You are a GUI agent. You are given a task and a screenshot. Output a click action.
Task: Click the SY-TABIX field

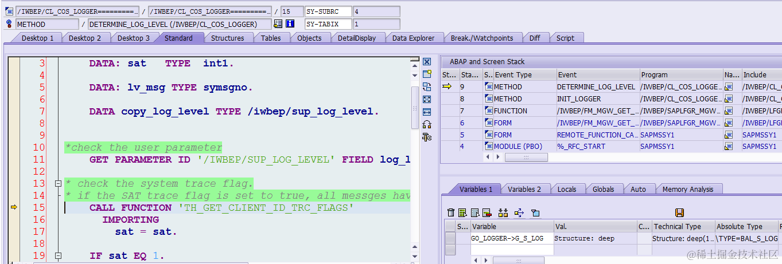point(328,24)
